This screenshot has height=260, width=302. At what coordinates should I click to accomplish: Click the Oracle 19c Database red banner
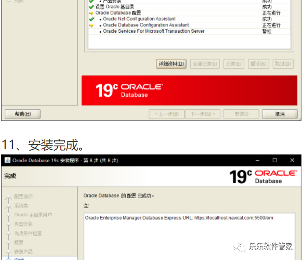pyautogui.click(x=189, y=90)
